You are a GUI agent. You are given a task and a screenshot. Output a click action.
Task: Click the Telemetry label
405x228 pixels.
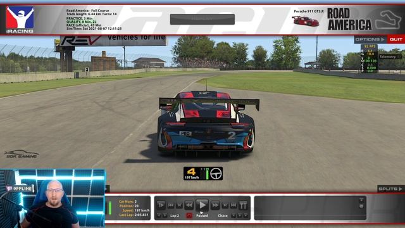tap(388, 56)
